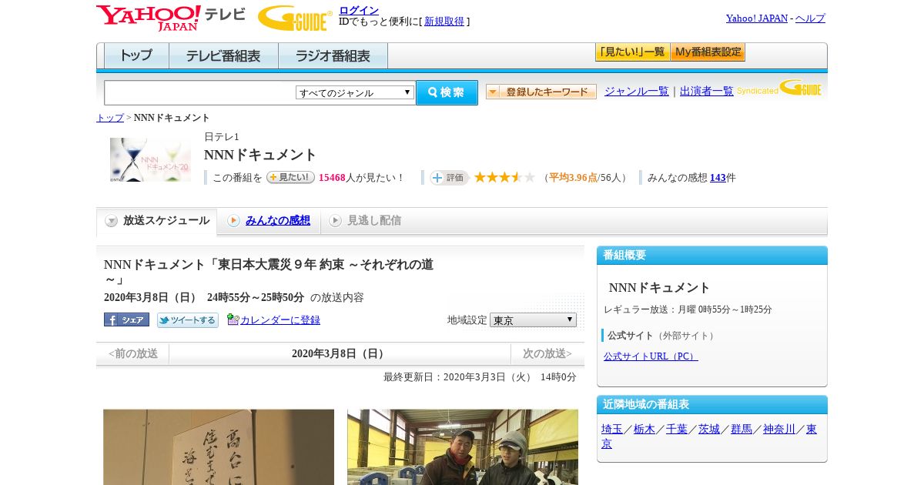
Task: Open the 群馬 regional listing link
Action: 742,429
